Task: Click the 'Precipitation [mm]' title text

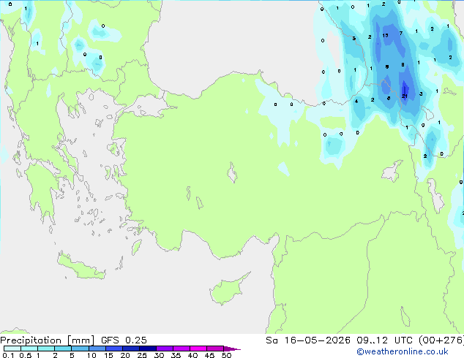Action: point(48,340)
